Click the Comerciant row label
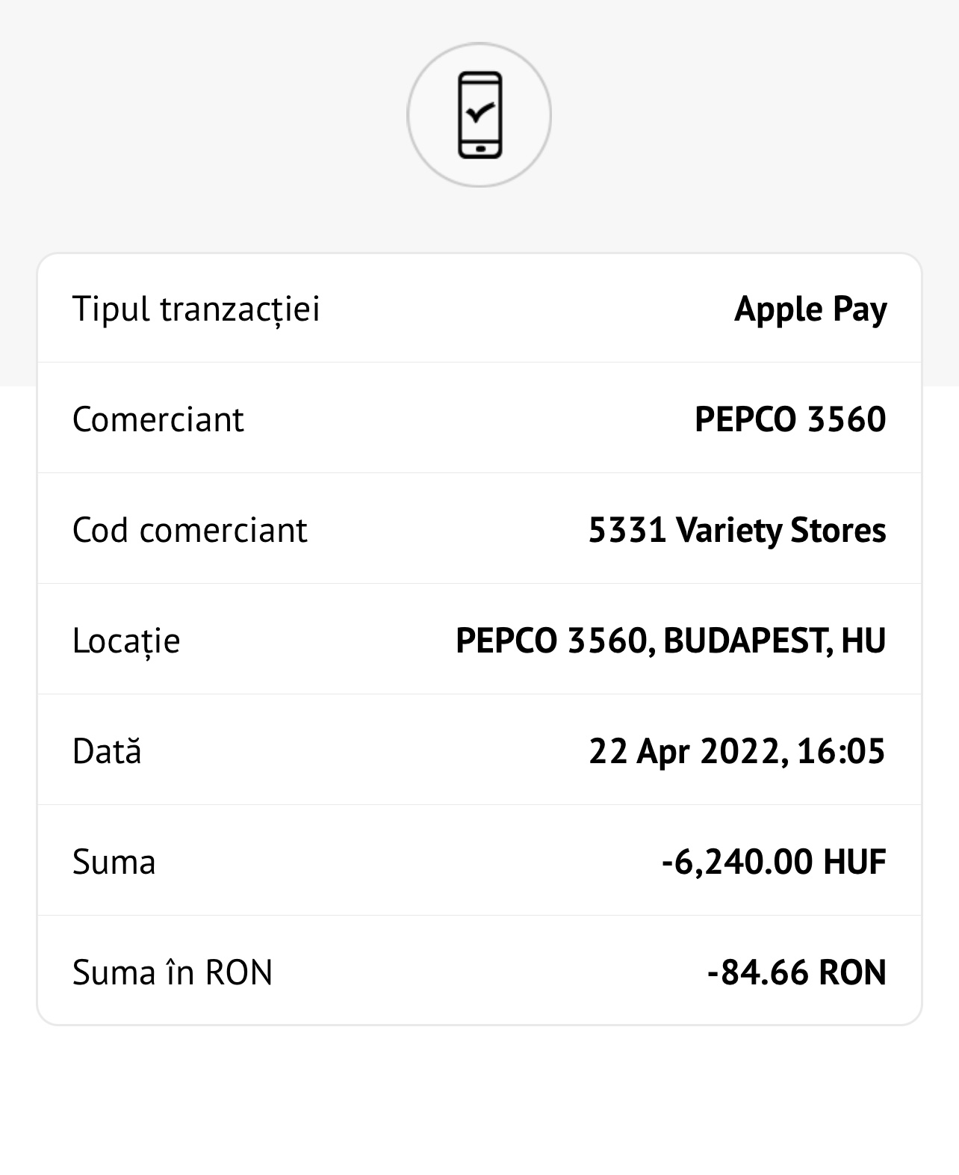Image resolution: width=959 pixels, height=1175 pixels. tap(158, 419)
